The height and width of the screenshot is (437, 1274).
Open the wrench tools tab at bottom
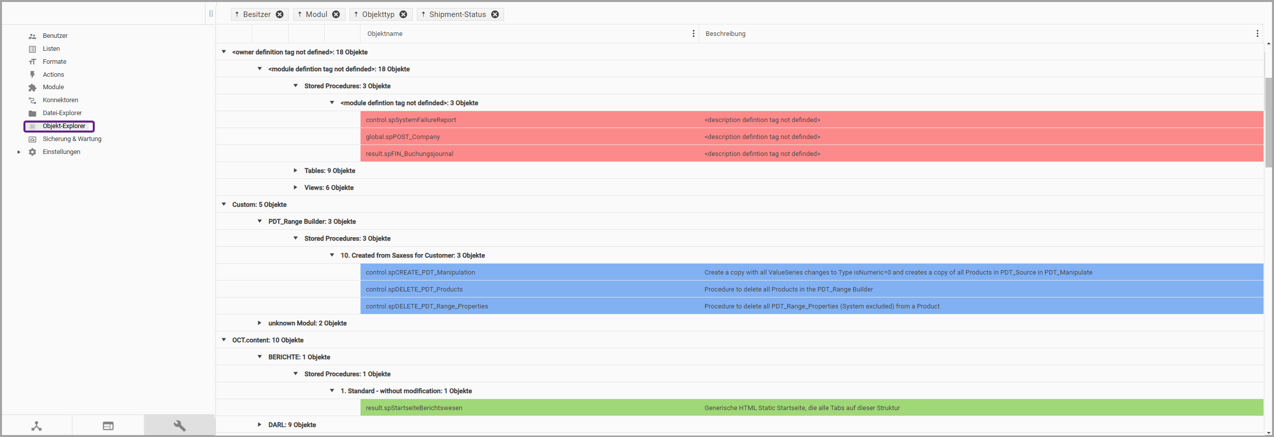[180, 426]
